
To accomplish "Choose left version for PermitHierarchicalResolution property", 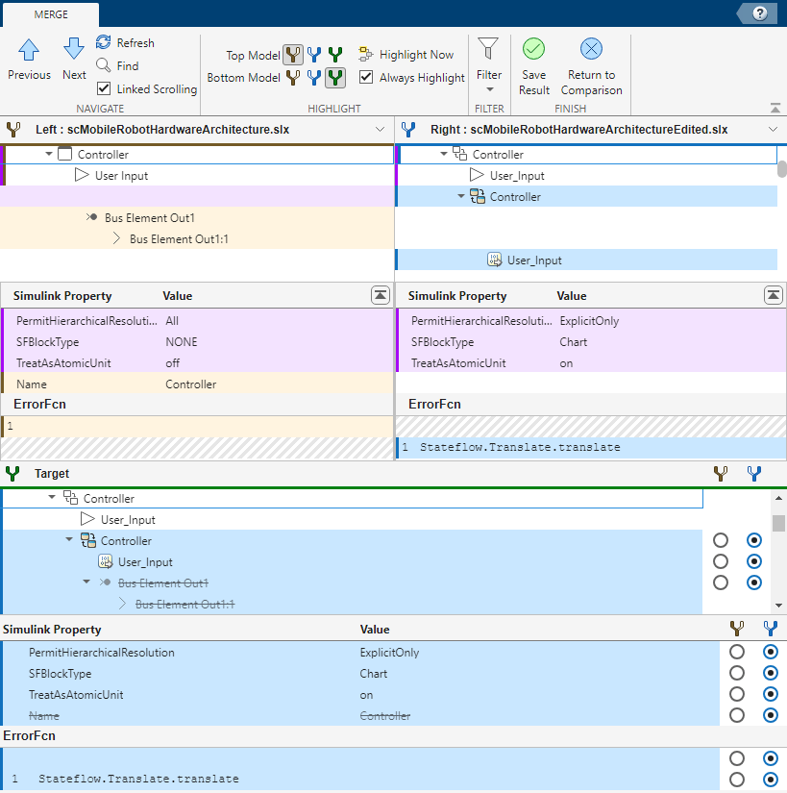I will (737, 652).
